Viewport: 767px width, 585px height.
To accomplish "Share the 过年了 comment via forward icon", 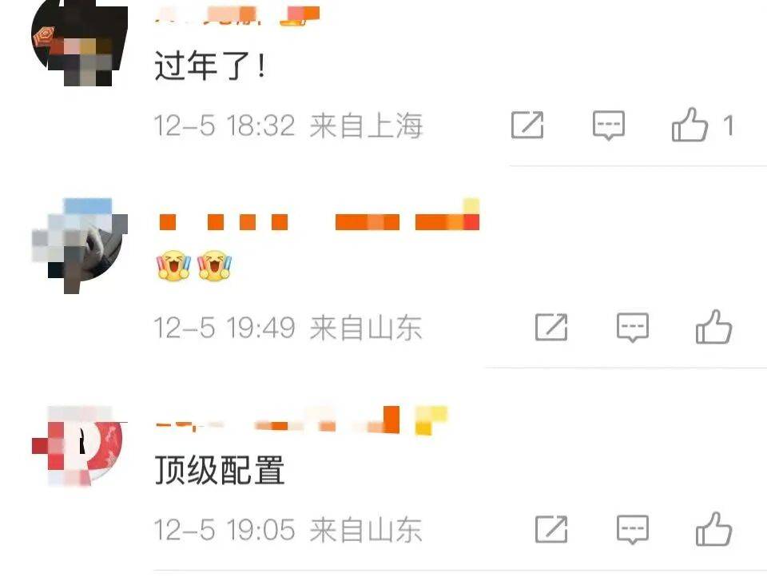I will pyautogui.click(x=527, y=125).
